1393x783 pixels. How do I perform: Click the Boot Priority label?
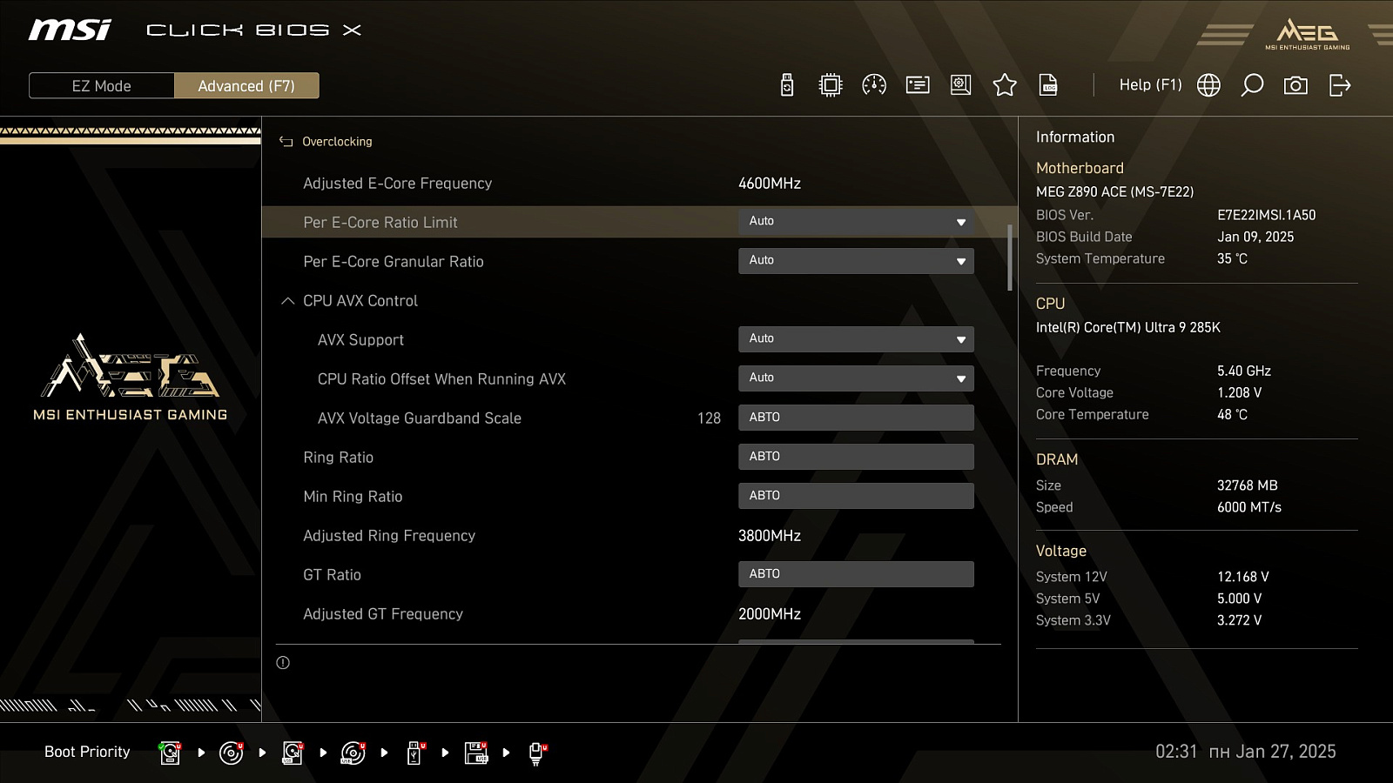click(x=87, y=752)
